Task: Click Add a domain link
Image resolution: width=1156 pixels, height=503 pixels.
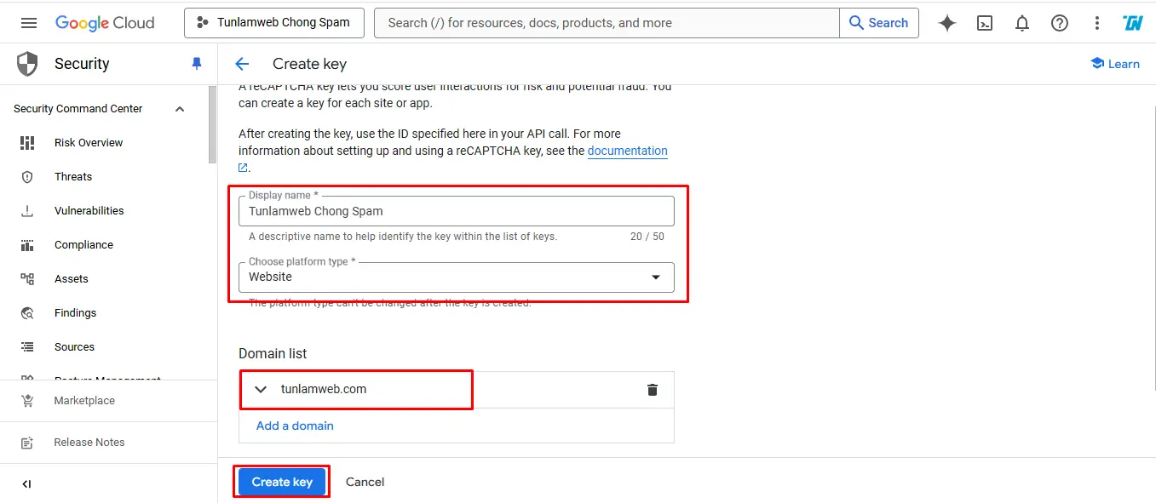Action: pos(295,426)
